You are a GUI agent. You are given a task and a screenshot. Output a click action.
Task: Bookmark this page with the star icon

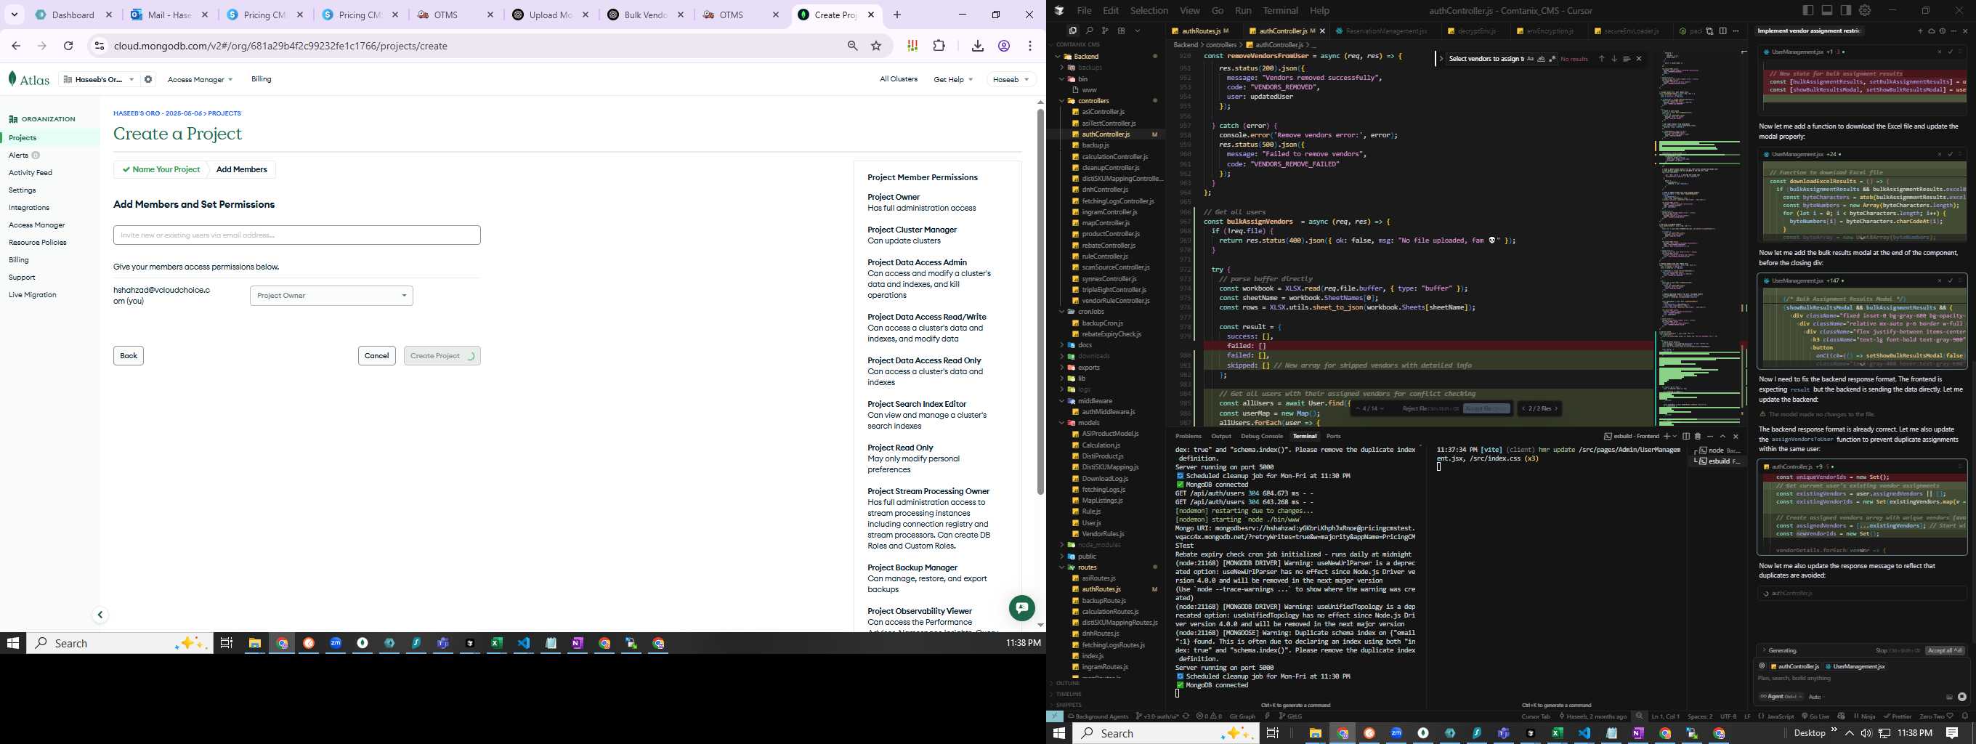(x=877, y=46)
